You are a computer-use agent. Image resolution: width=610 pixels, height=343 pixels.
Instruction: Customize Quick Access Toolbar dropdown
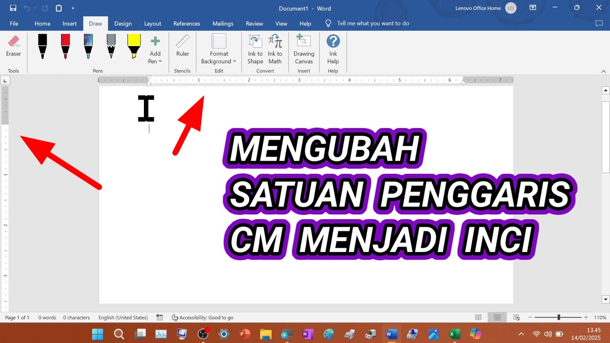click(73, 8)
